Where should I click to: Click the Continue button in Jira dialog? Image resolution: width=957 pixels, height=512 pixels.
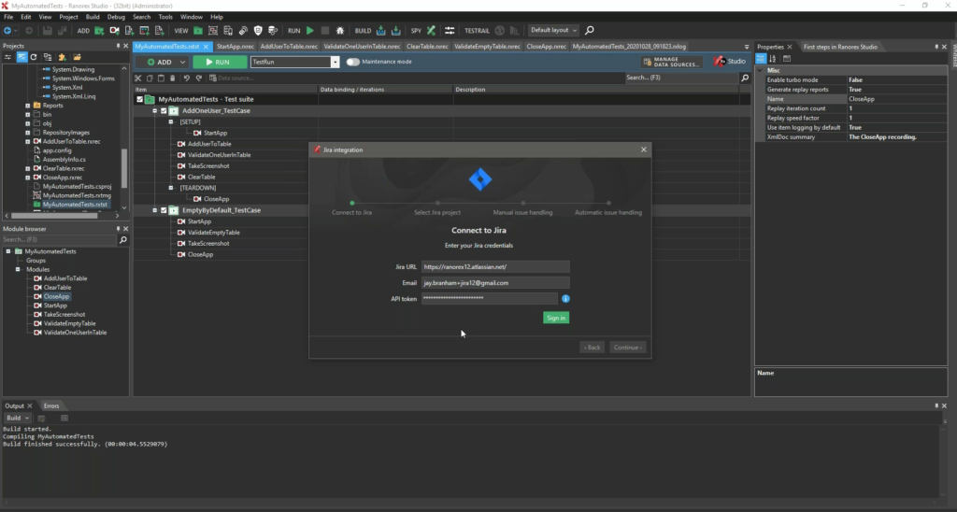pyautogui.click(x=627, y=348)
